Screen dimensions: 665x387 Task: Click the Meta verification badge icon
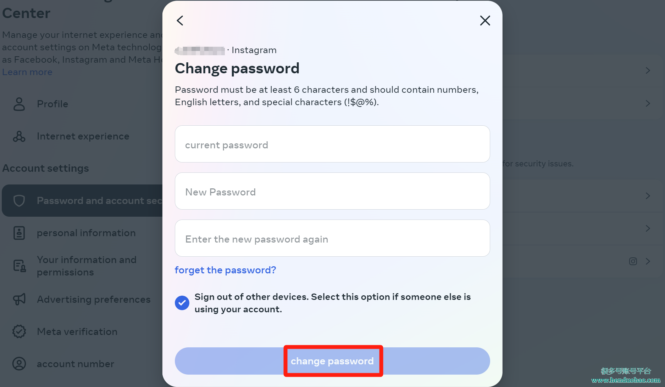coord(19,331)
